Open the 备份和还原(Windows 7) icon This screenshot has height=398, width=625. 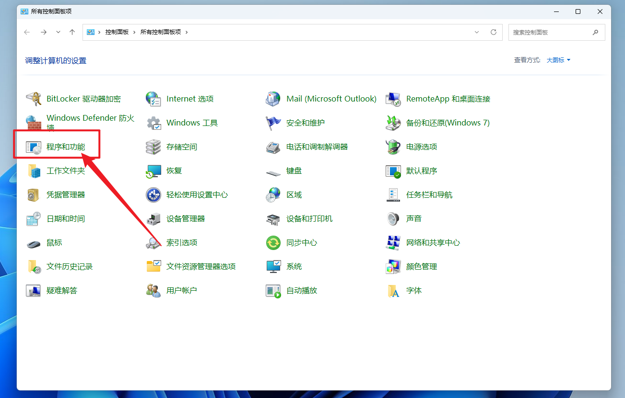click(x=393, y=123)
